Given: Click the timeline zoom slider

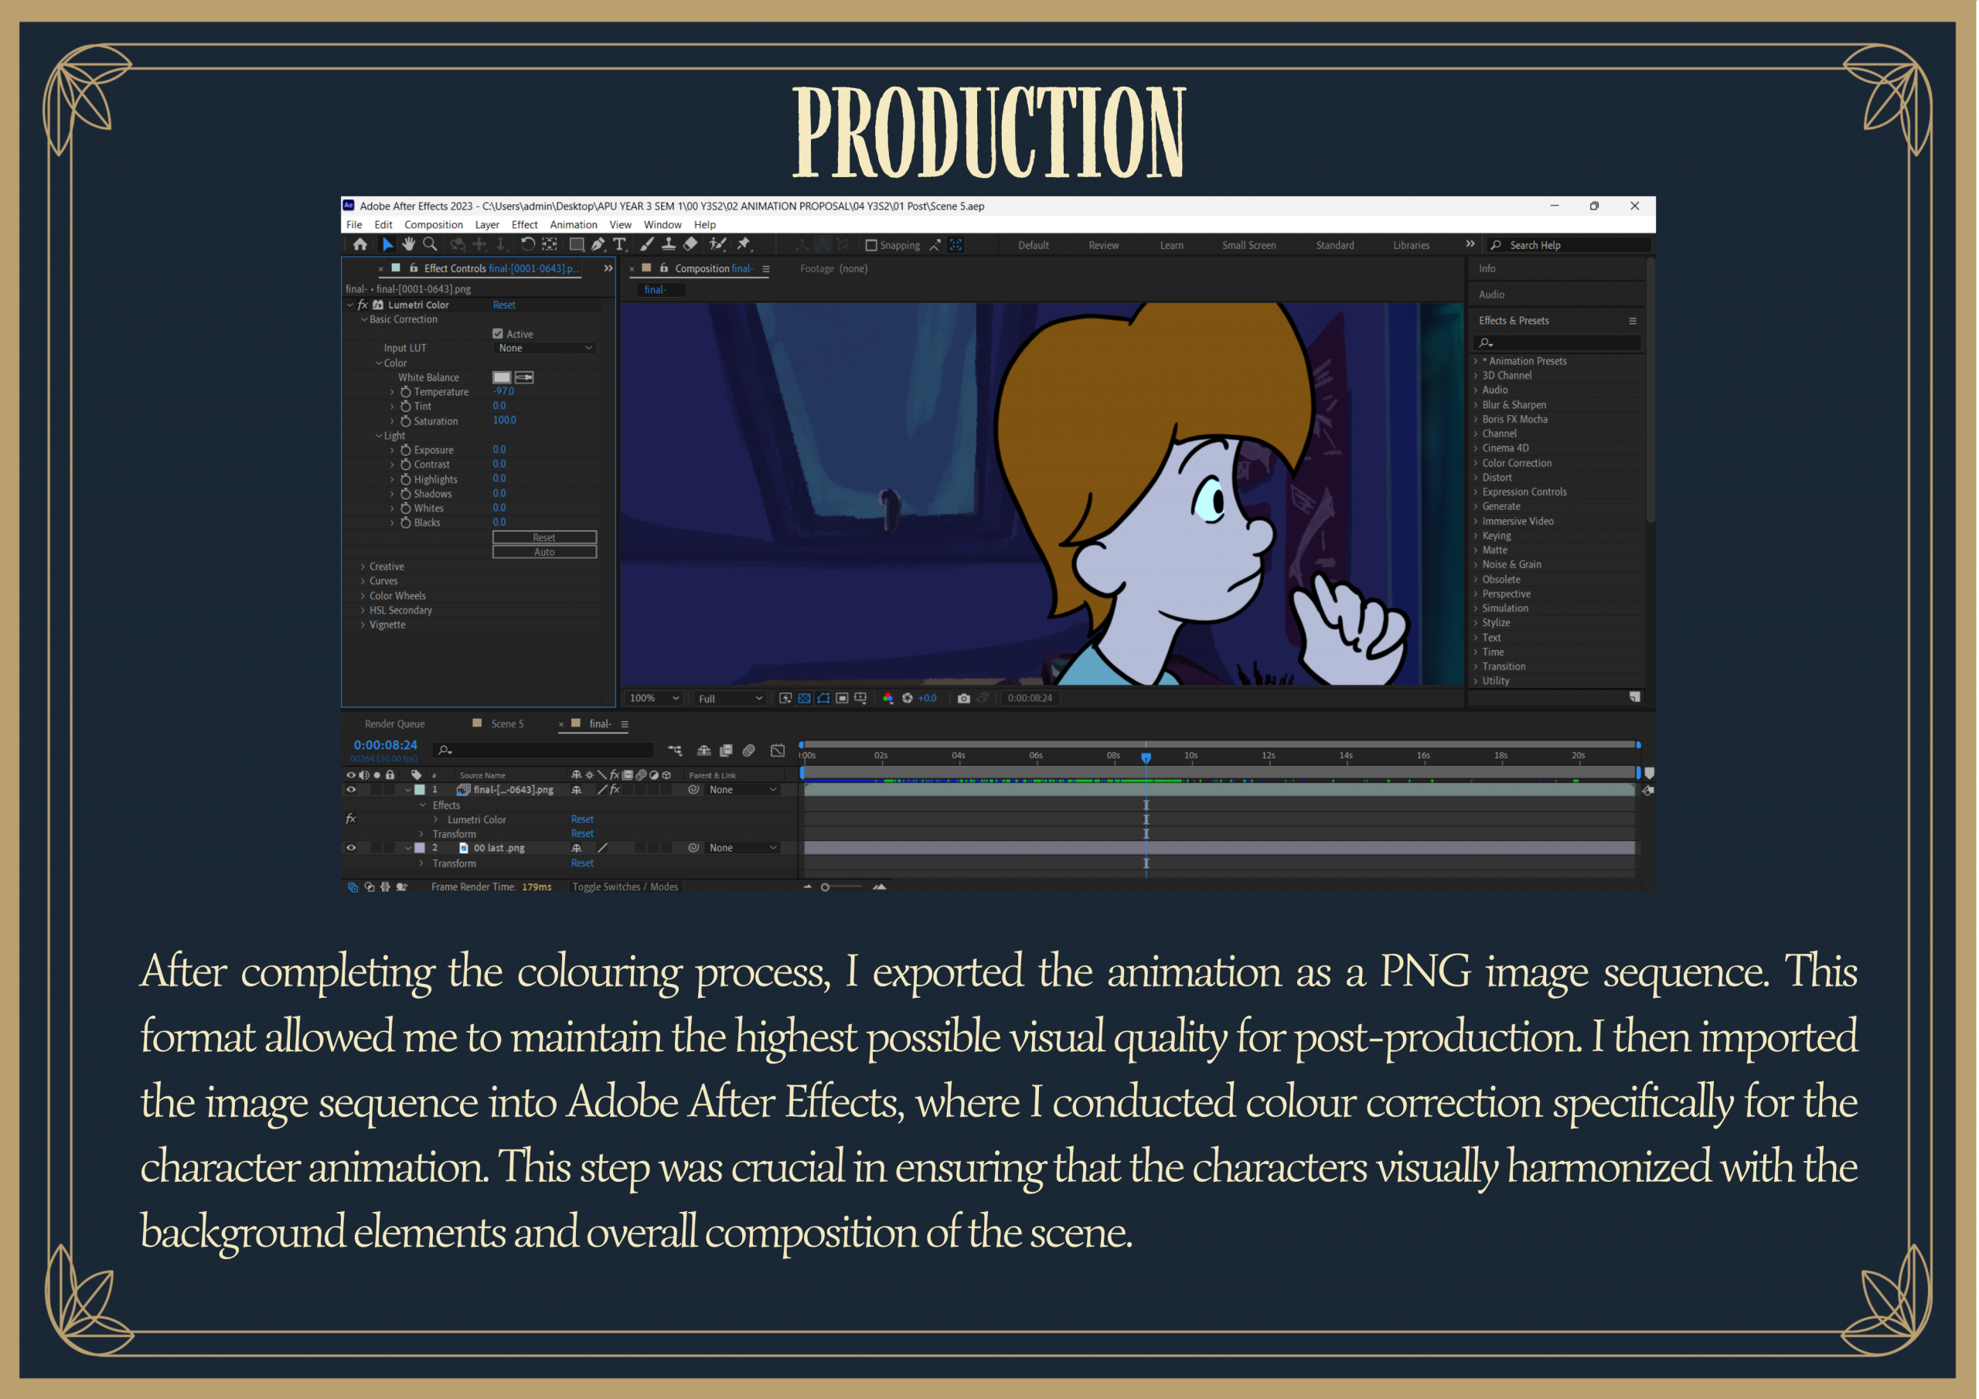Looking at the screenshot, I should [843, 887].
